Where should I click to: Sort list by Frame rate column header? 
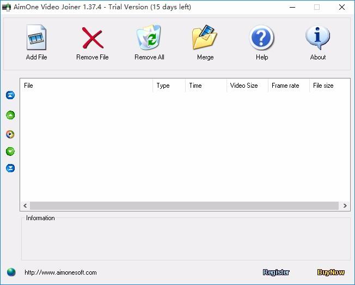[289, 86]
